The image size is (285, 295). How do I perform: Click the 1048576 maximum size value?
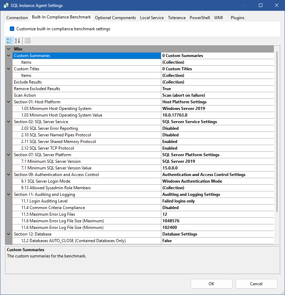coord(218,221)
